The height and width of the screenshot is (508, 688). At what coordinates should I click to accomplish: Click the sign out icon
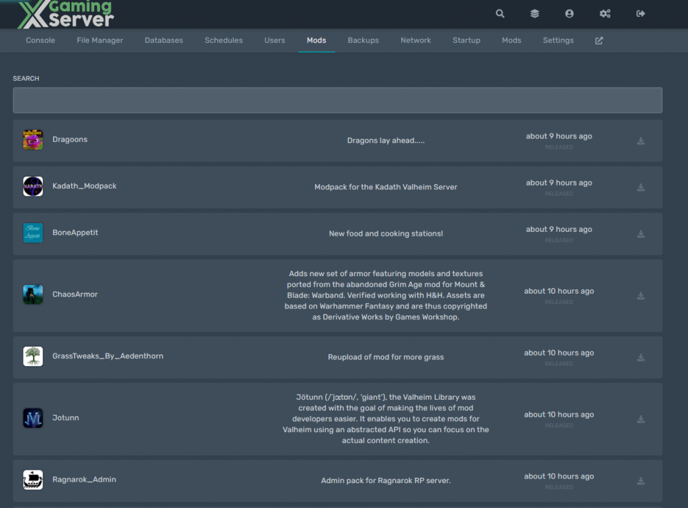coord(640,13)
